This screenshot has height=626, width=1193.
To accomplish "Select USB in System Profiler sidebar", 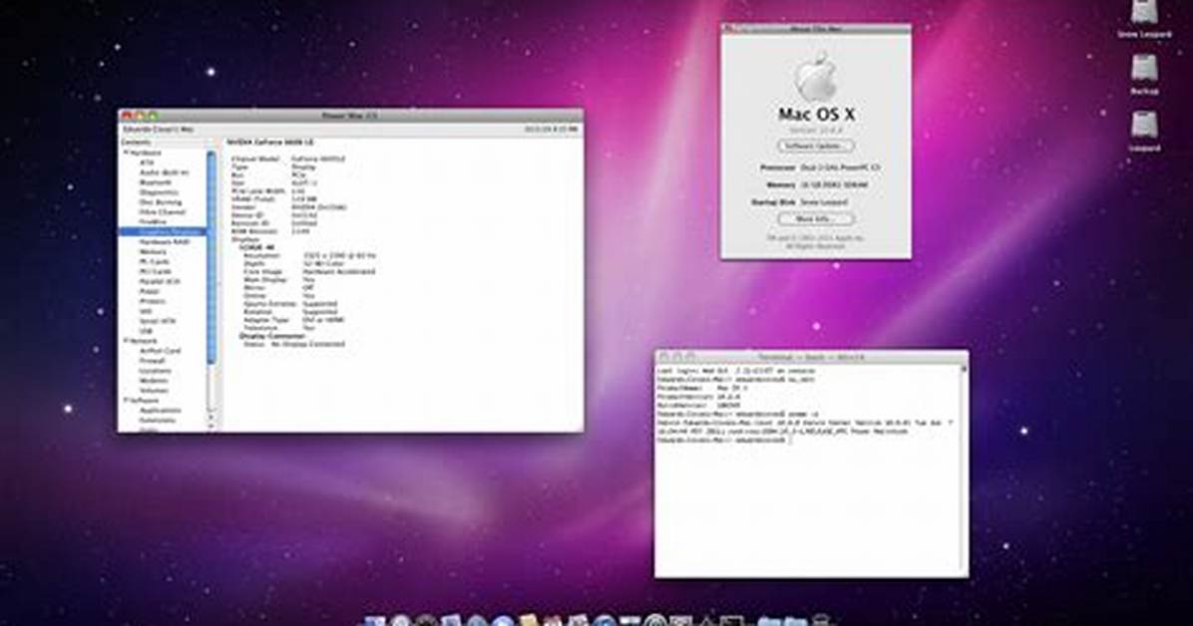I will click(x=146, y=331).
